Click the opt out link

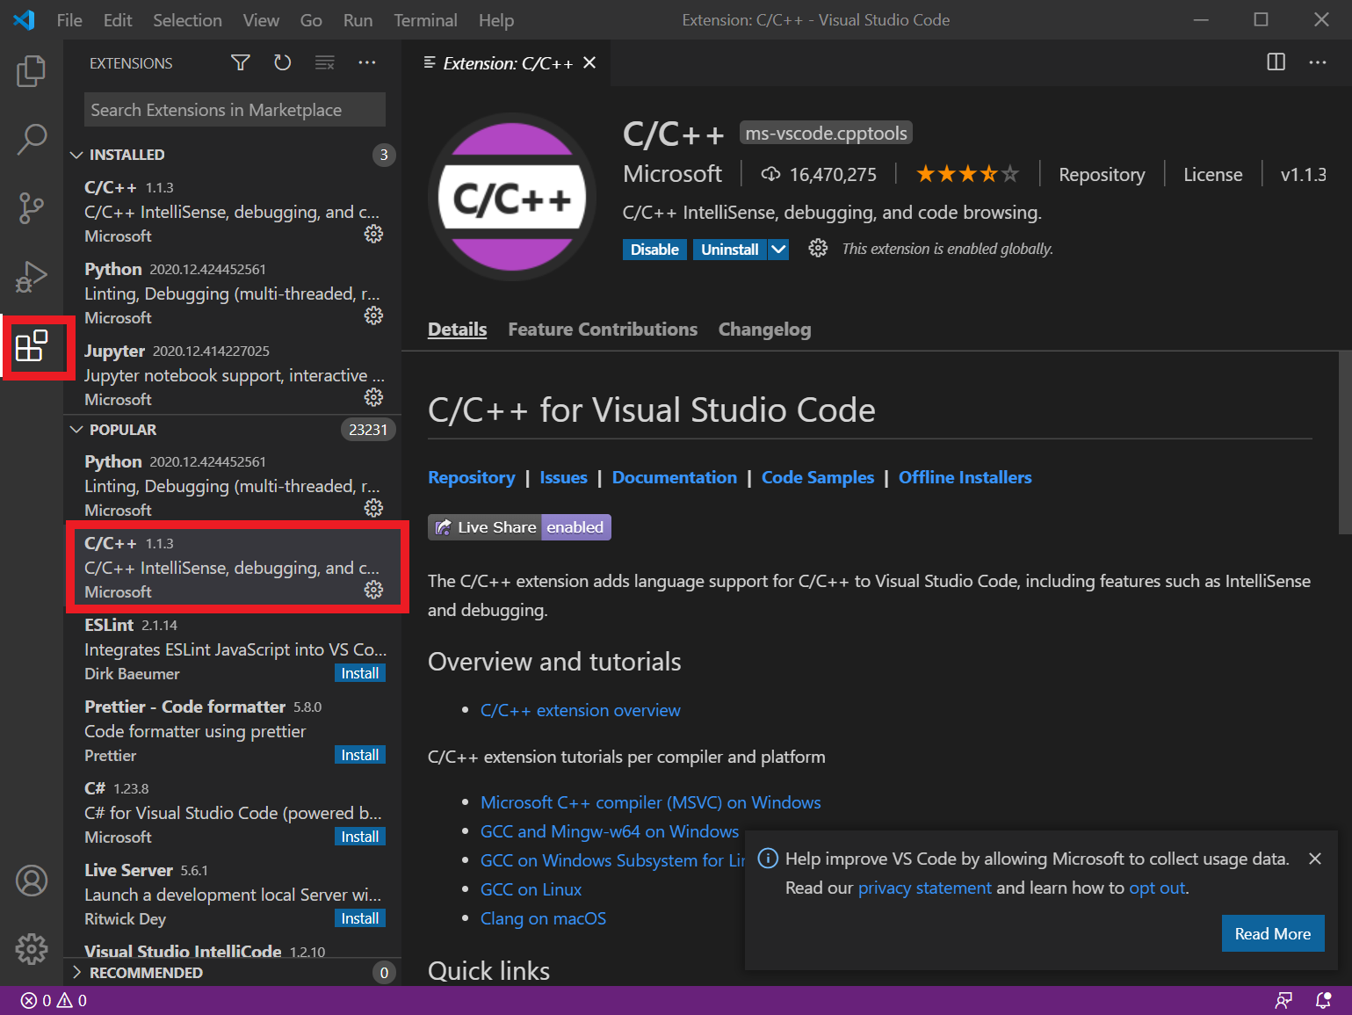pos(1157,888)
